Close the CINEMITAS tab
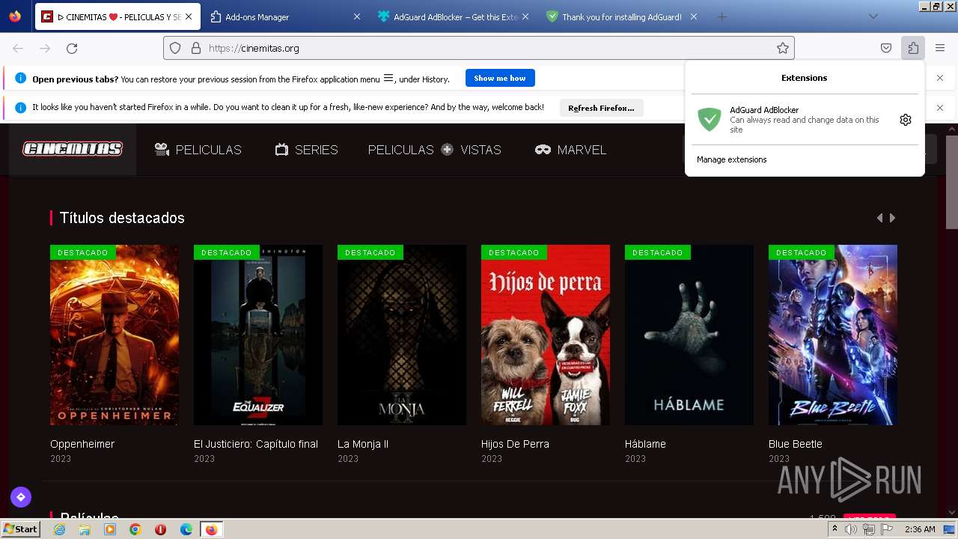The width and height of the screenshot is (958, 539). pyautogui.click(x=189, y=16)
